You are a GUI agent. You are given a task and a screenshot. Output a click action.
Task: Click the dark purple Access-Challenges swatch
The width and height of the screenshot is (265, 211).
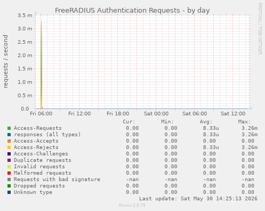[9, 154]
